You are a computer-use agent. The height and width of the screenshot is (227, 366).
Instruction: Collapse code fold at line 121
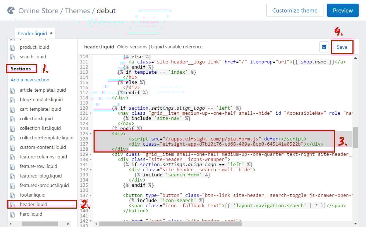91,113
